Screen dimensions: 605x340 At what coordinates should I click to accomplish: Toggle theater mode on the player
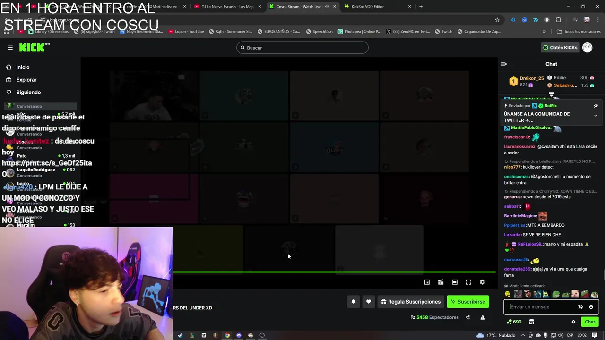[455, 282]
